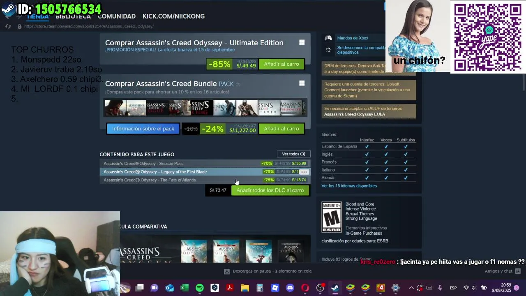Open the BIBLIOTECA tab

[x=73, y=16]
